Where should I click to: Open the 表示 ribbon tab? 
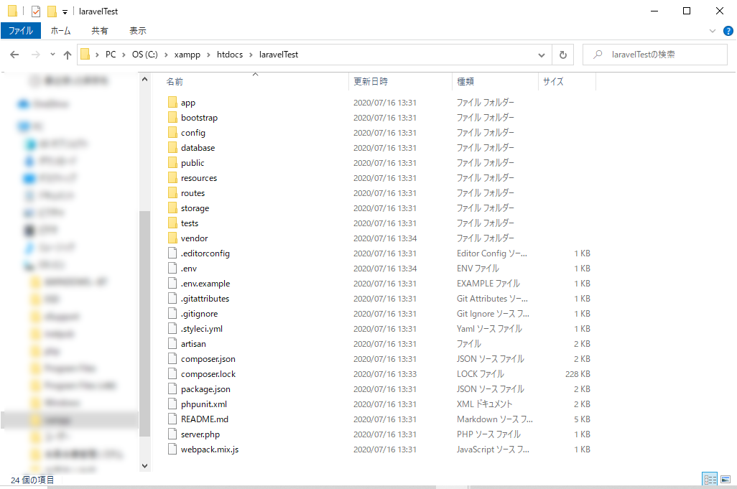click(x=138, y=31)
